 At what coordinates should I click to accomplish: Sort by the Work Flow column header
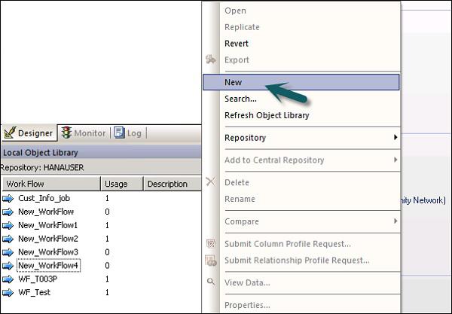tap(50, 184)
